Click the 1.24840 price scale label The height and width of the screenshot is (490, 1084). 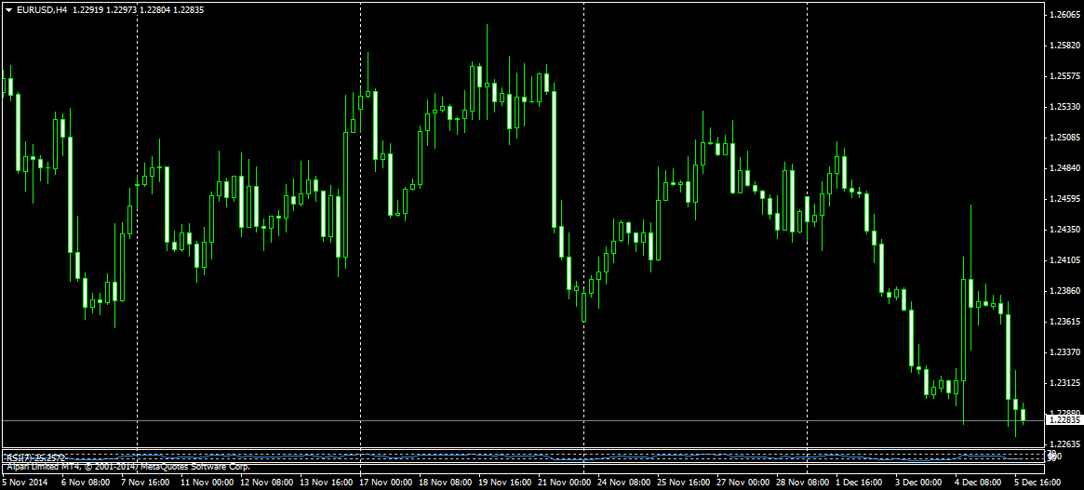coord(1064,168)
